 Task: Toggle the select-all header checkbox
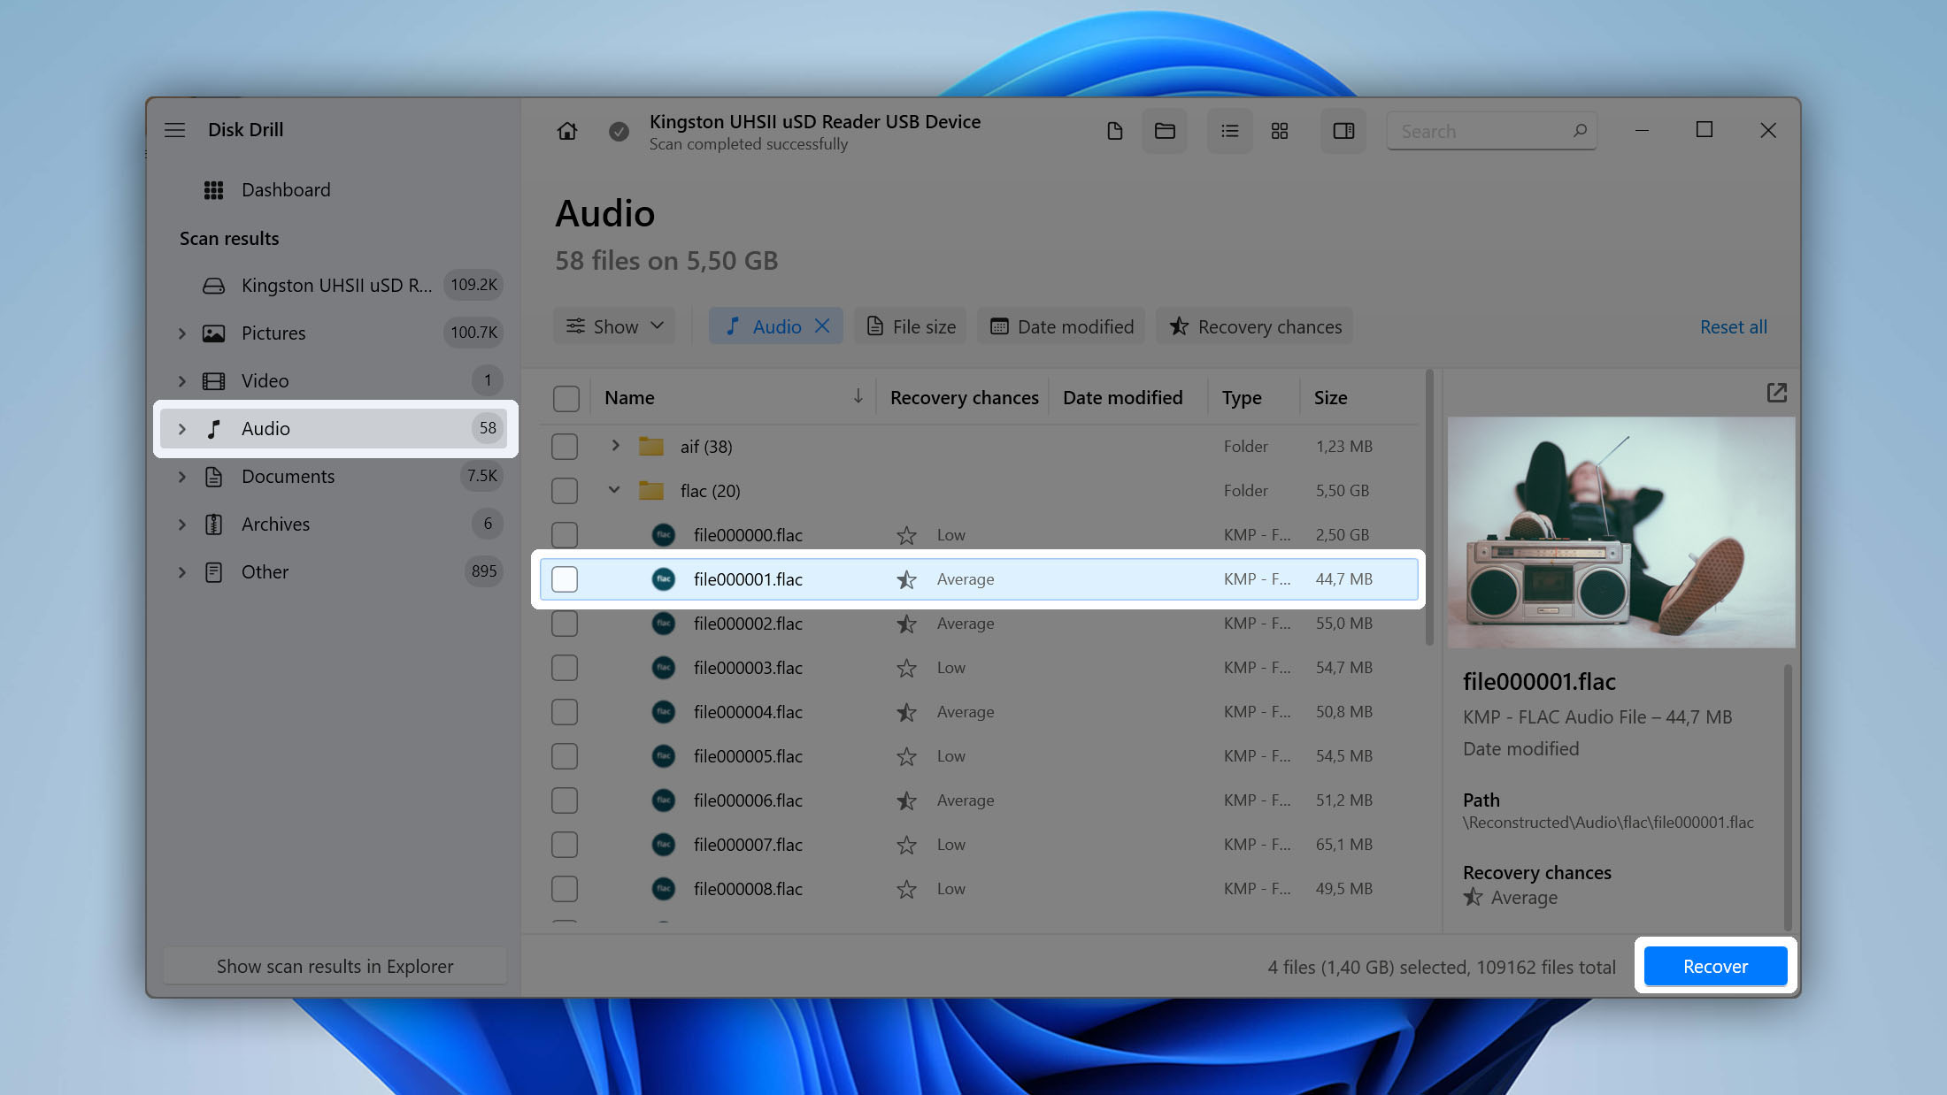tap(566, 398)
